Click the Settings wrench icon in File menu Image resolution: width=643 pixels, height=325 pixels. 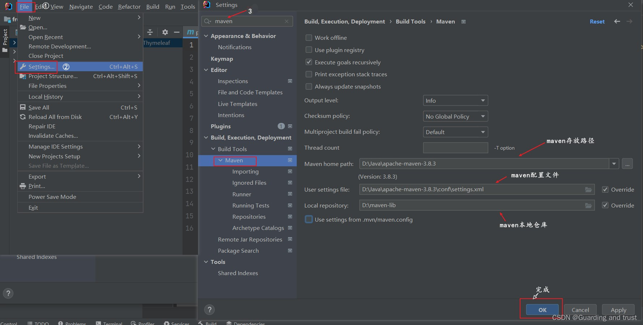[23, 67]
